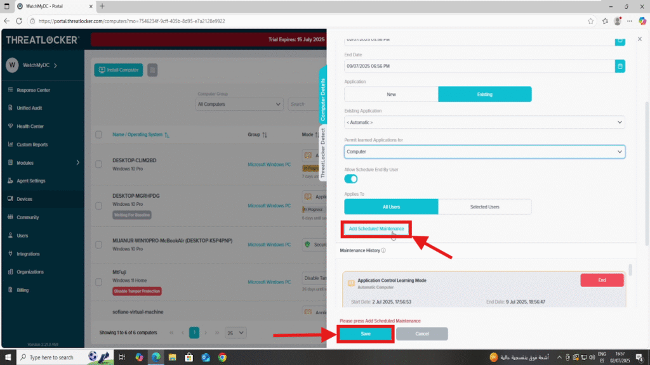This screenshot has height=365, width=650.
Task: Open Chrome from taskbar
Action: 223,357
